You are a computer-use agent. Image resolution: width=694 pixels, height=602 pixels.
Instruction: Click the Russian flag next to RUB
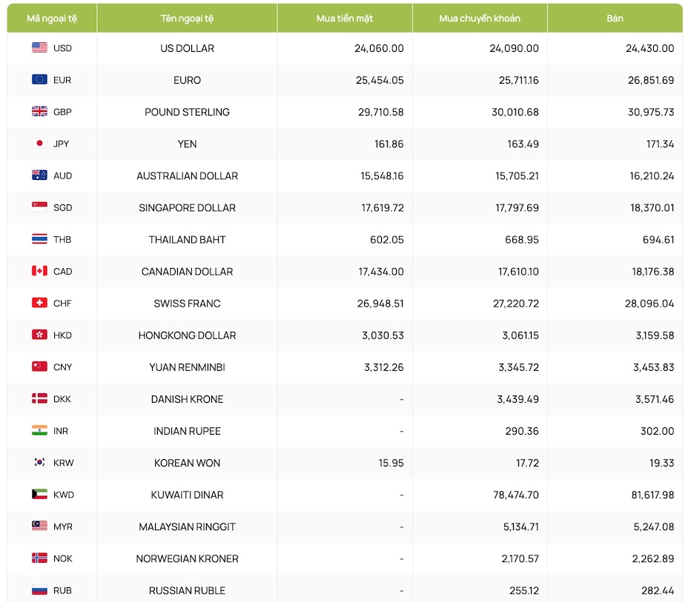pyautogui.click(x=39, y=590)
